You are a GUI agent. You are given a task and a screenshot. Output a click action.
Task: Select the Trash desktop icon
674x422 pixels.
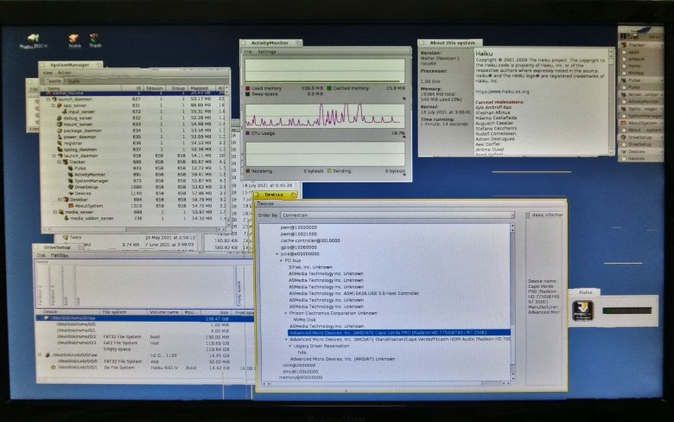(x=94, y=38)
